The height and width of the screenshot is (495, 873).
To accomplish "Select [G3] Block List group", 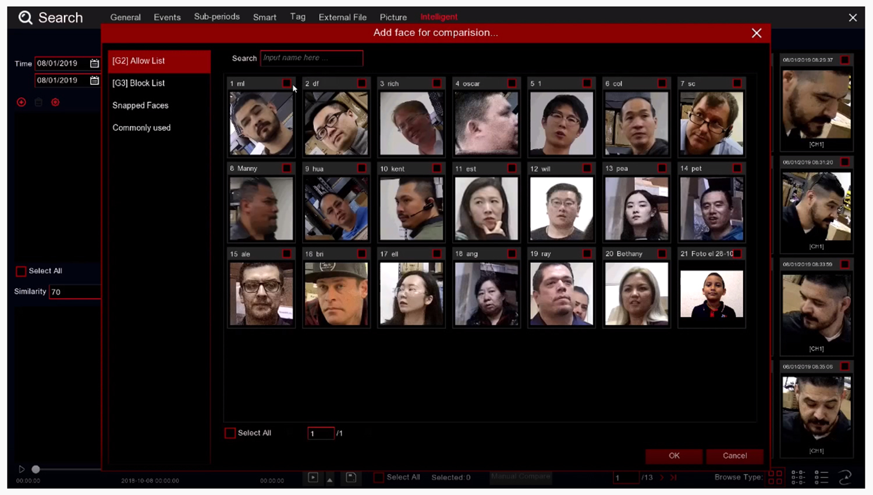I will (139, 83).
